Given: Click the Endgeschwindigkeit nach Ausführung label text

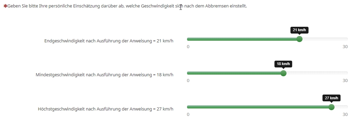Looking at the screenshot, I should pos(109,41).
